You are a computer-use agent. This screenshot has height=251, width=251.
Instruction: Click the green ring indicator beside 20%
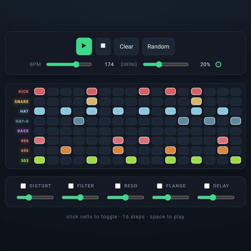click(x=218, y=64)
